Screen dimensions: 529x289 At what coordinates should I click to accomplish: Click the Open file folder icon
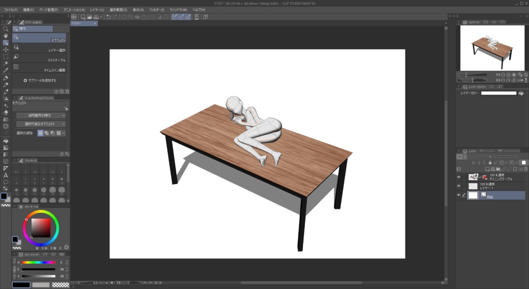(89, 17)
